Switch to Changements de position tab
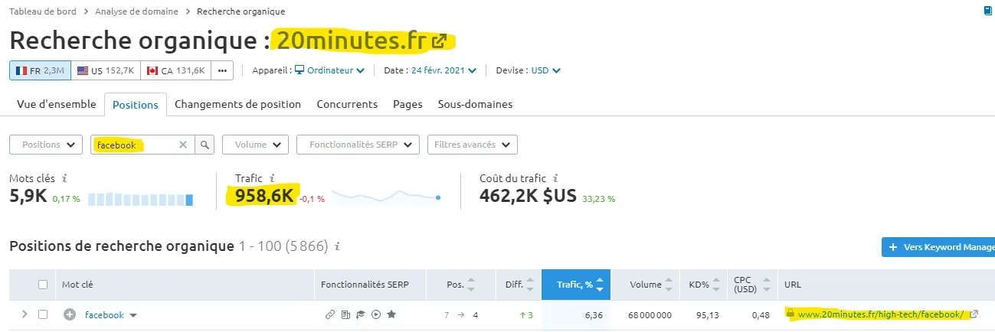Image resolution: width=995 pixels, height=332 pixels. pyautogui.click(x=237, y=104)
